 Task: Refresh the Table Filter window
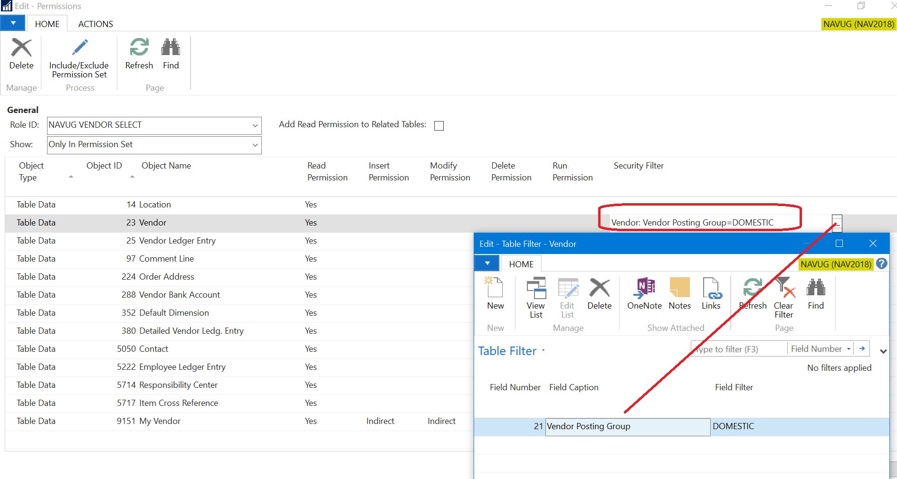click(753, 293)
